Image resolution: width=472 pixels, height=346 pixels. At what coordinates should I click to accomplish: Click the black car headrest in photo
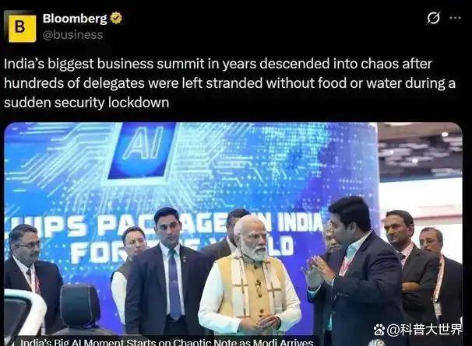tap(79, 306)
